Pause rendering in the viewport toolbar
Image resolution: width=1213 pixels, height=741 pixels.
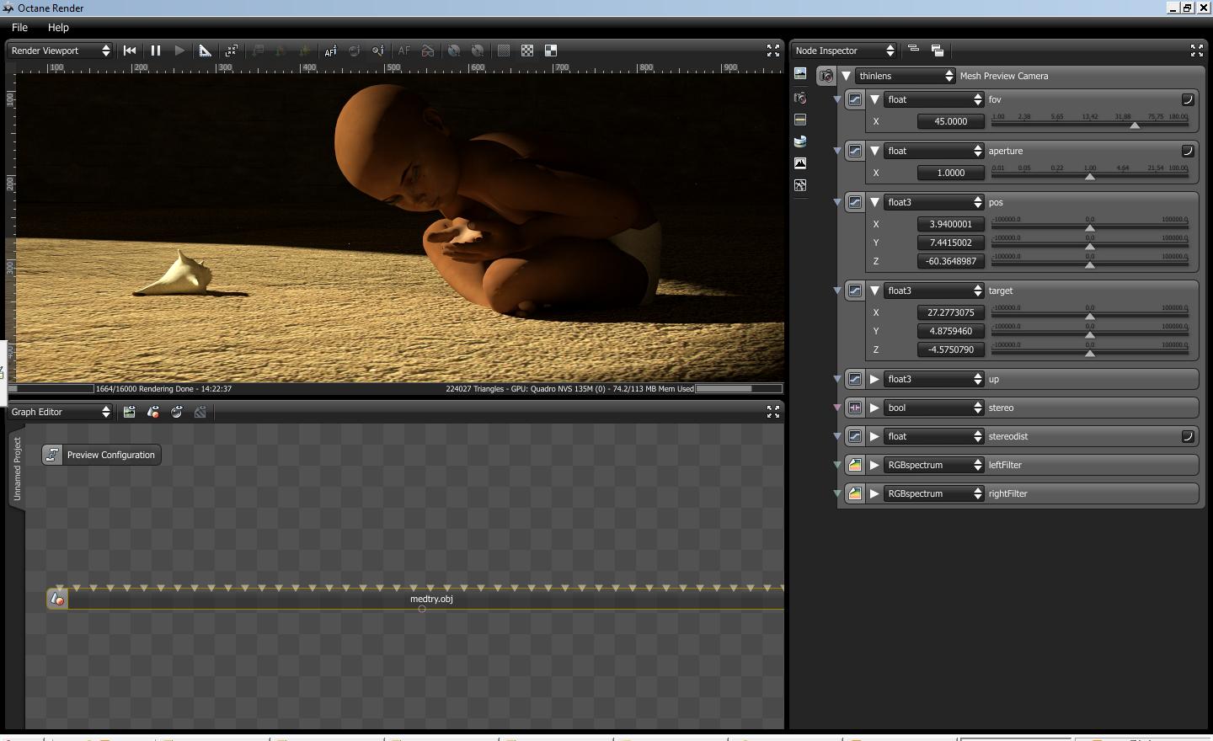coord(155,51)
